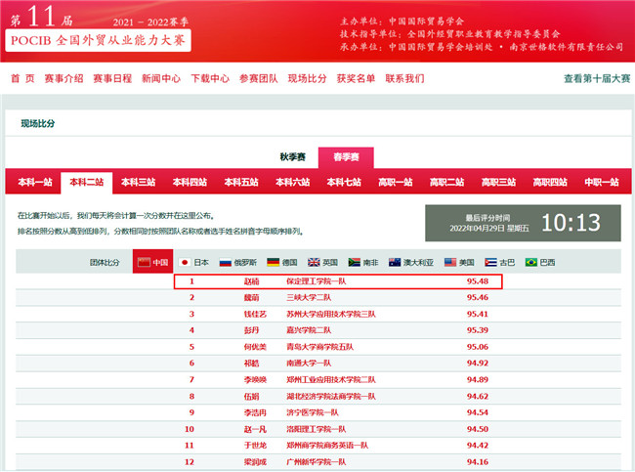Screen dimensions: 635x472
Task: Switch to 本科三站 tab
Action: (x=138, y=183)
